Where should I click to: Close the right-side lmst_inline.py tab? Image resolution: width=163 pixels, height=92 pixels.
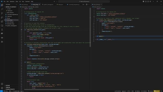coord(101,5)
